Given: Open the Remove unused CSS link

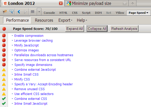Looking at the screenshot, I should (29, 89).
